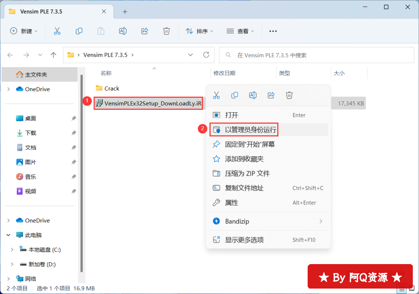Switch to the details view layout icon

402,289
